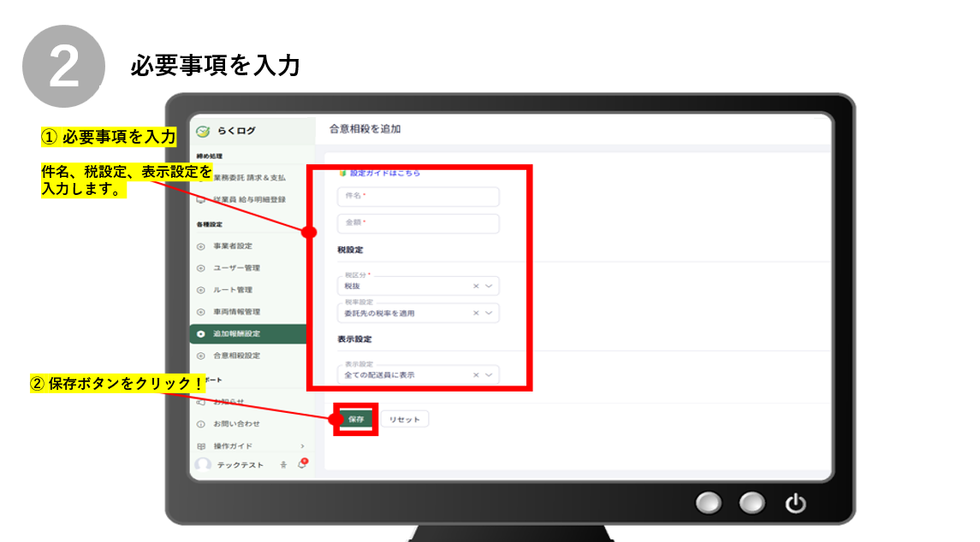Open the 表示設定 dropdown arrow
This screenshot has height=542, width=980.
pos(489,375)
